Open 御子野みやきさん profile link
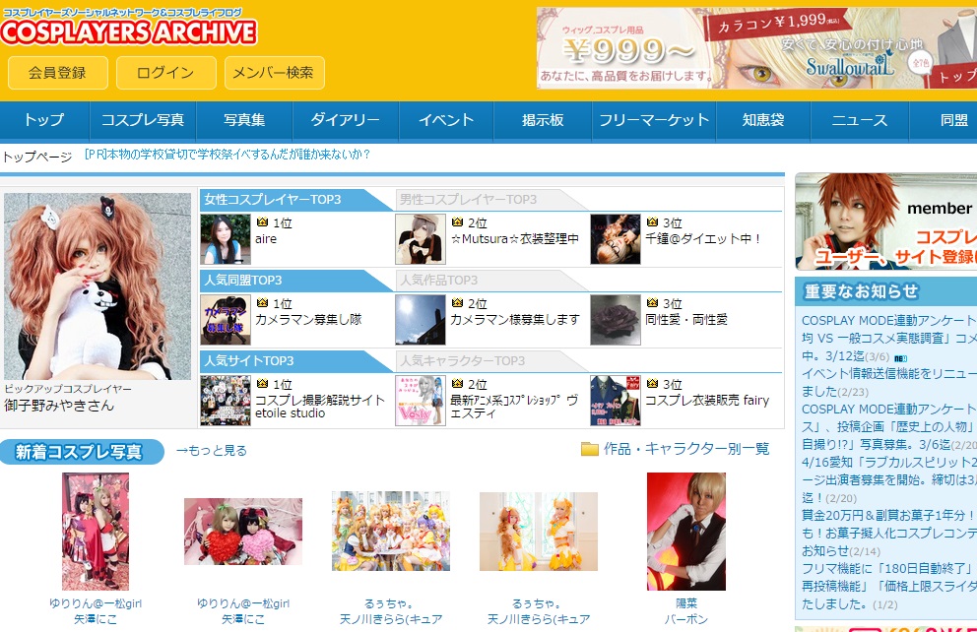 pyautogui.click(x=59, y=406)
